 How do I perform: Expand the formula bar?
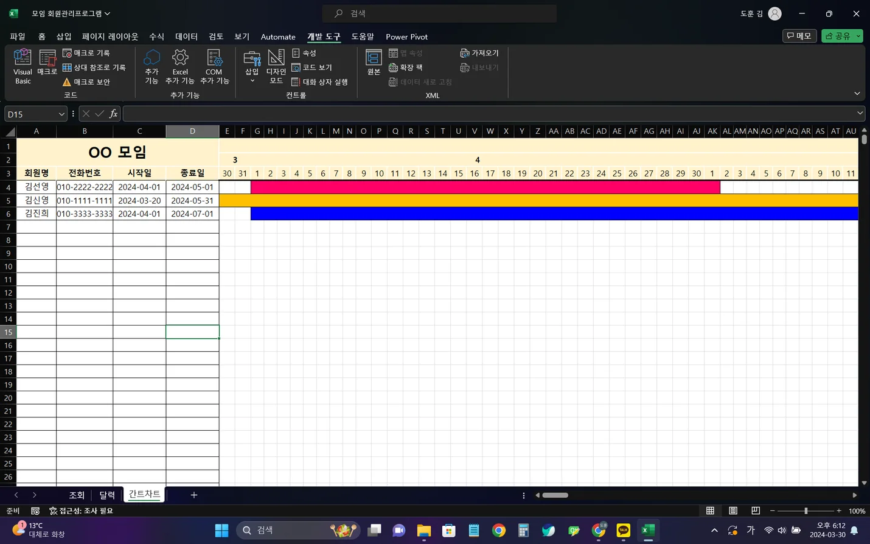tap(860, 113)
